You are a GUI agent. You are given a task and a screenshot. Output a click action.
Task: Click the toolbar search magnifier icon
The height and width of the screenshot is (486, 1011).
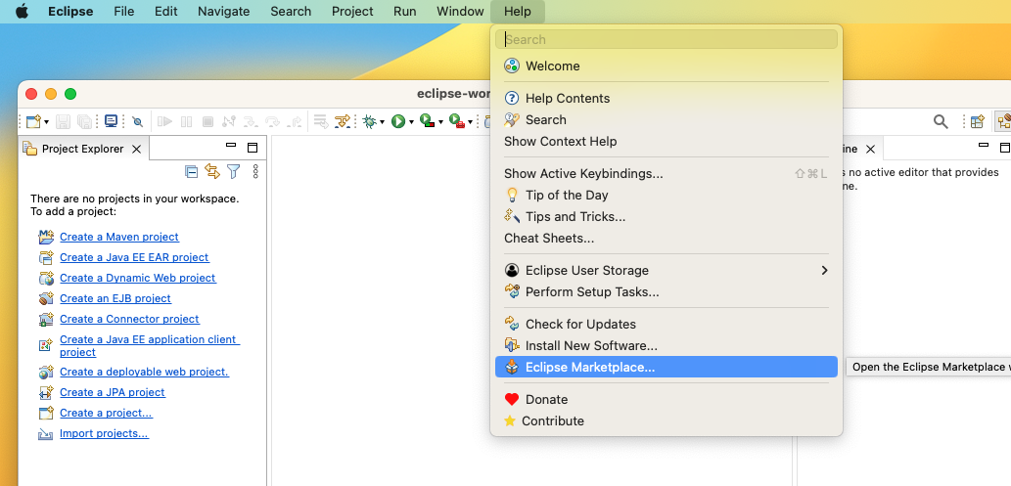[941, 121]
